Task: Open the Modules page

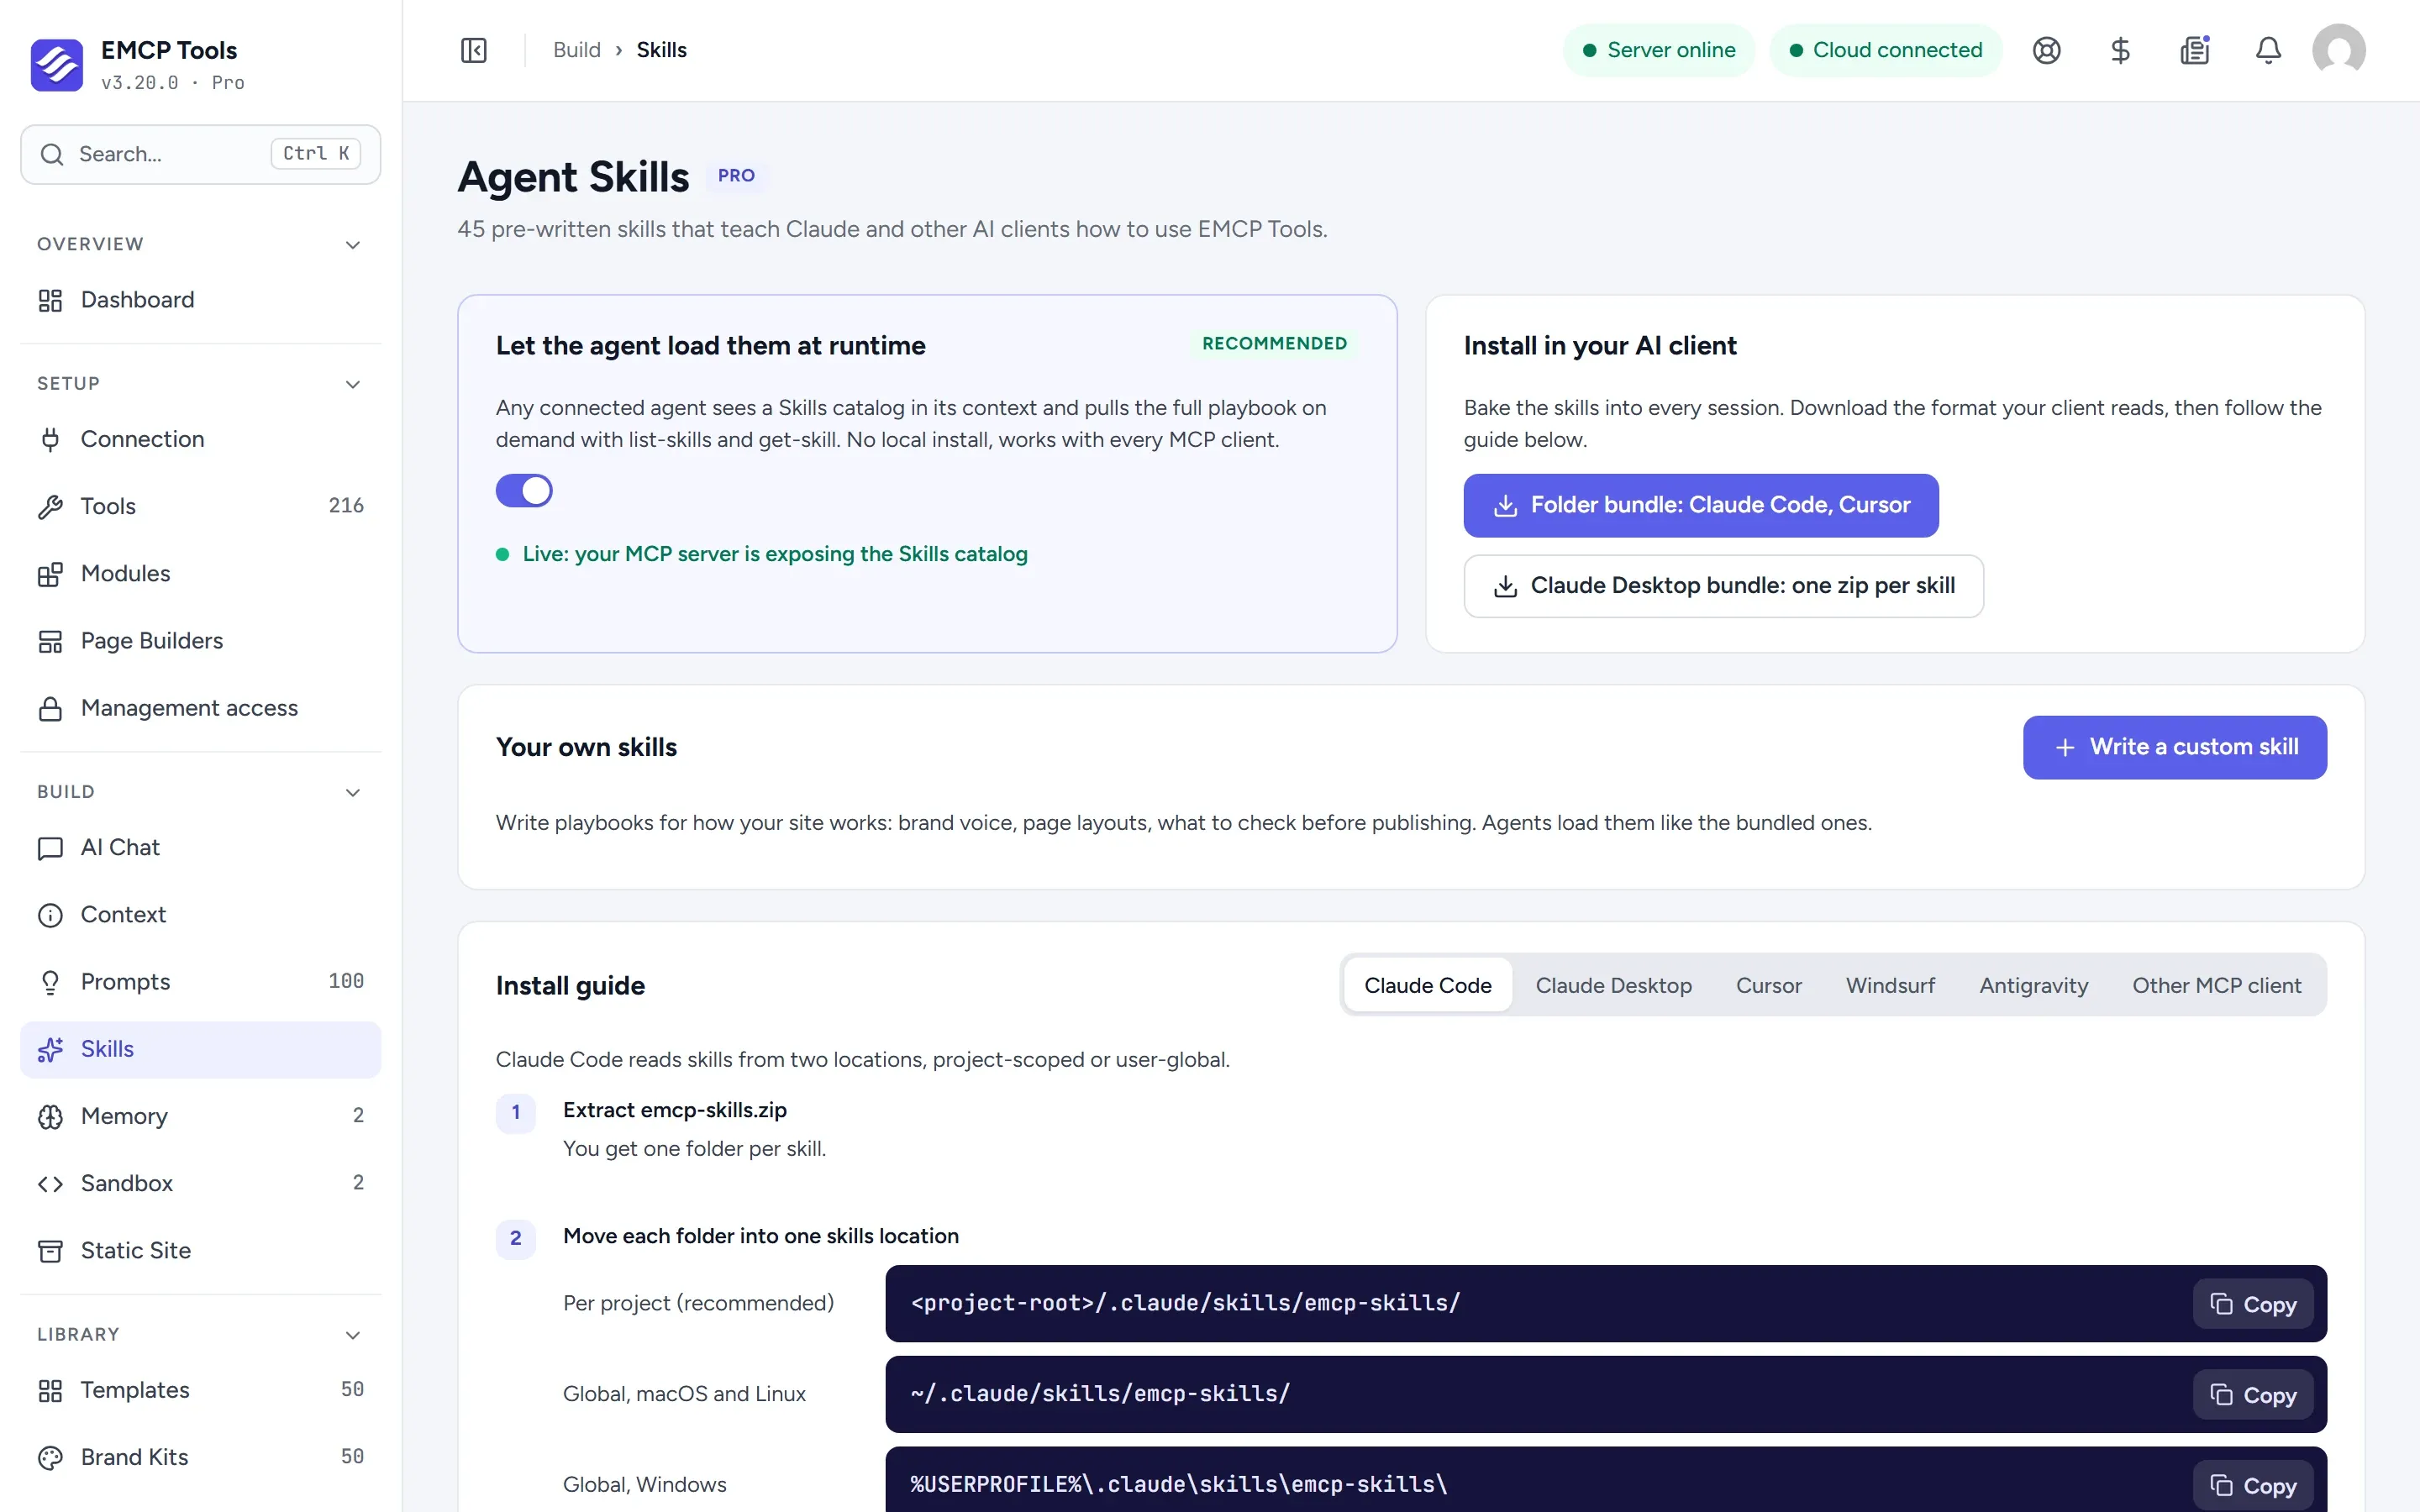Action: point(200,574)
